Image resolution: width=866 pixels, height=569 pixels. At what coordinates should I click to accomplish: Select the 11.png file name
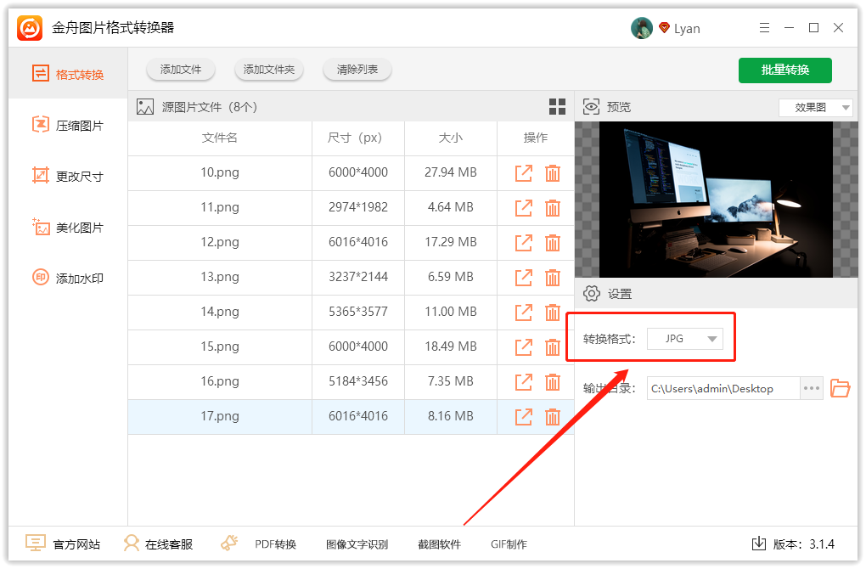point(220,207)
